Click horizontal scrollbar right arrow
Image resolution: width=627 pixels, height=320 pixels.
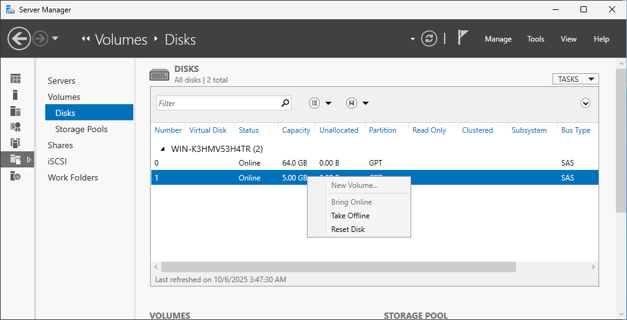click(x=594, y=267)
